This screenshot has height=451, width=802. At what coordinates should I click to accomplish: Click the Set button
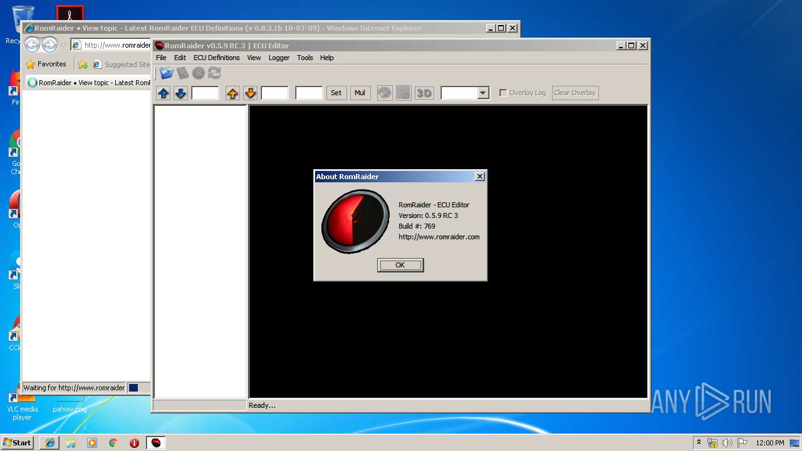pos(336,93)
